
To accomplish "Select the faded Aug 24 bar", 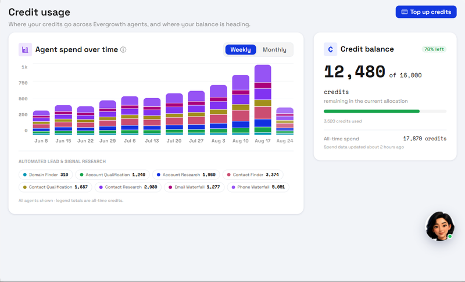I will click(285, 121).
